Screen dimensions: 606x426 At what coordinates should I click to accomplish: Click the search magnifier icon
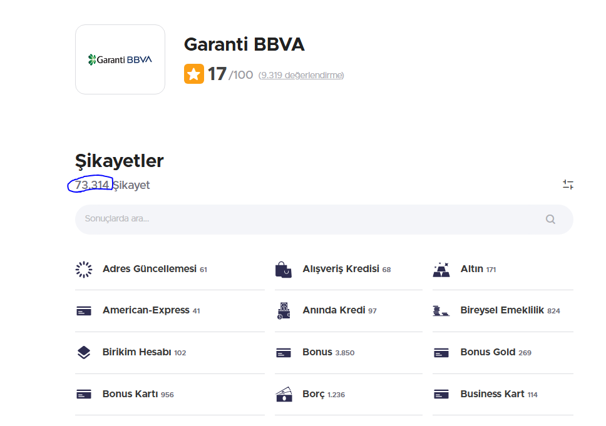coord(550,220)
